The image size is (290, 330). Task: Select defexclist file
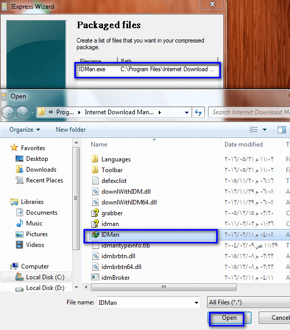(114, 181)
